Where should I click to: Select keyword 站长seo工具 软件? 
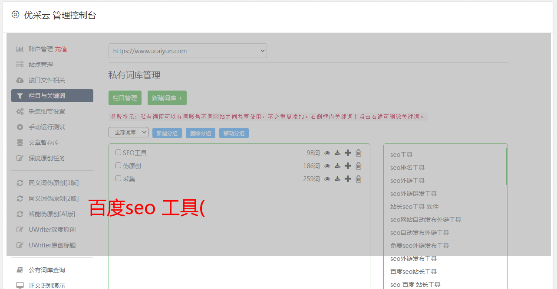[414, 207]
